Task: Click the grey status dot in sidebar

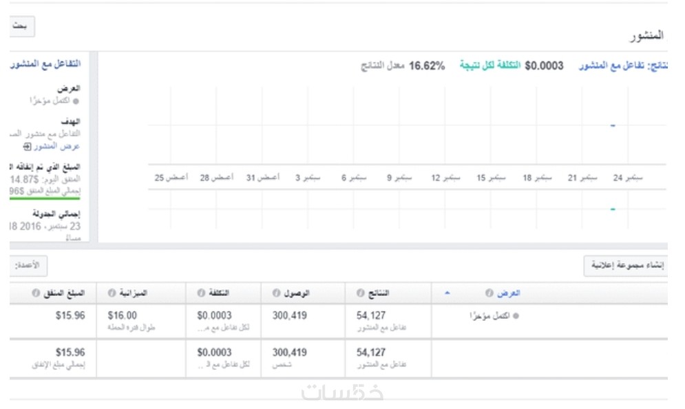Action: pyautogui.click(x=76, y=101)
